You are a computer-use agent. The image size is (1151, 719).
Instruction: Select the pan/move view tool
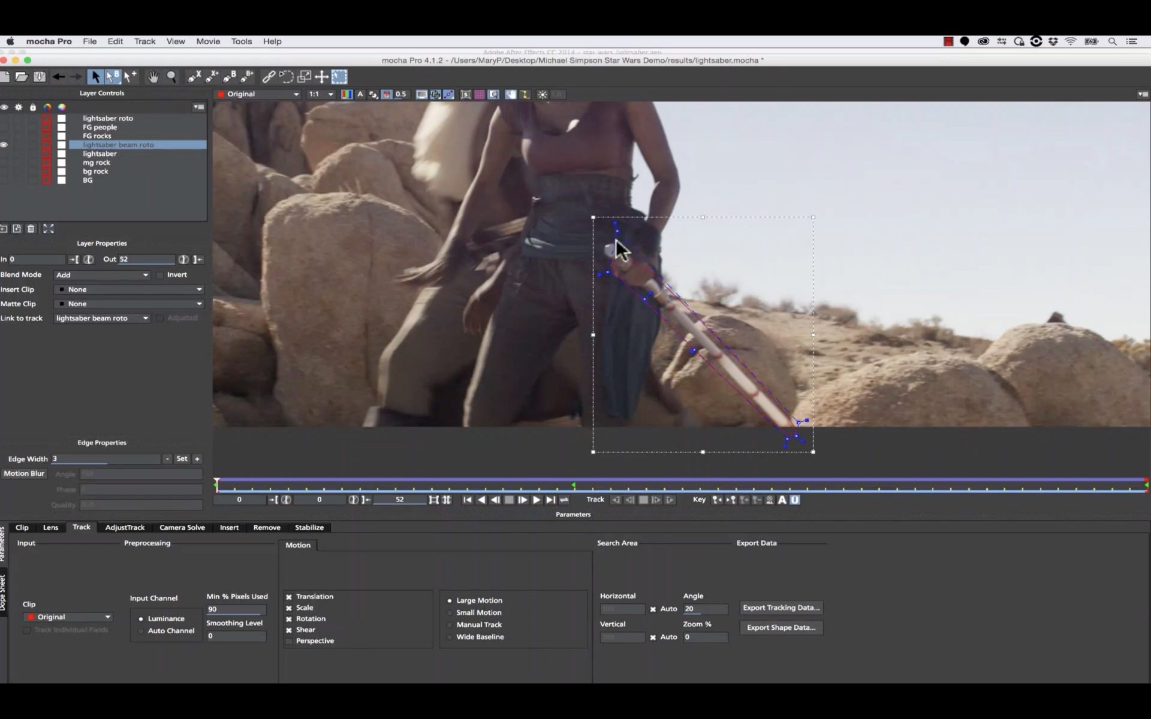pyautogui.click(x=152, y=76)
